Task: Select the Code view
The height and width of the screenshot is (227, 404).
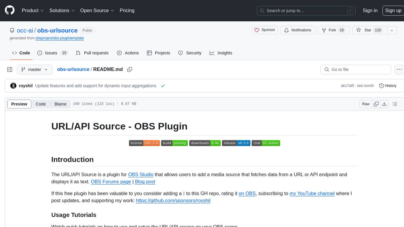Action: pos(41,104)
